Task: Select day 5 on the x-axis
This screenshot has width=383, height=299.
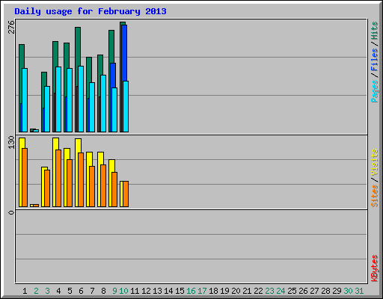Action: pyautogui.click(x=70, y=291)
